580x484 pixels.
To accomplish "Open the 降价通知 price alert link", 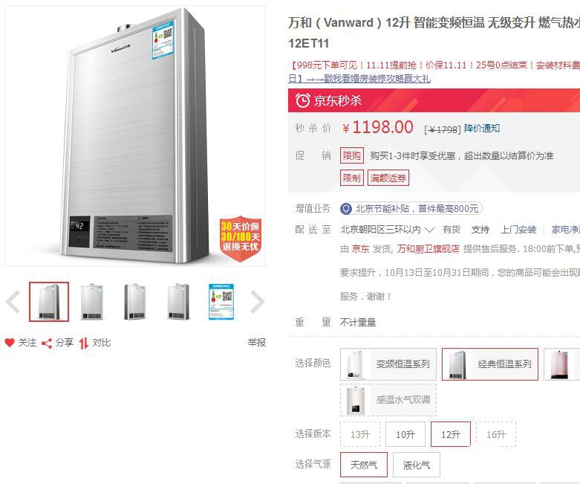I will 482,129.
